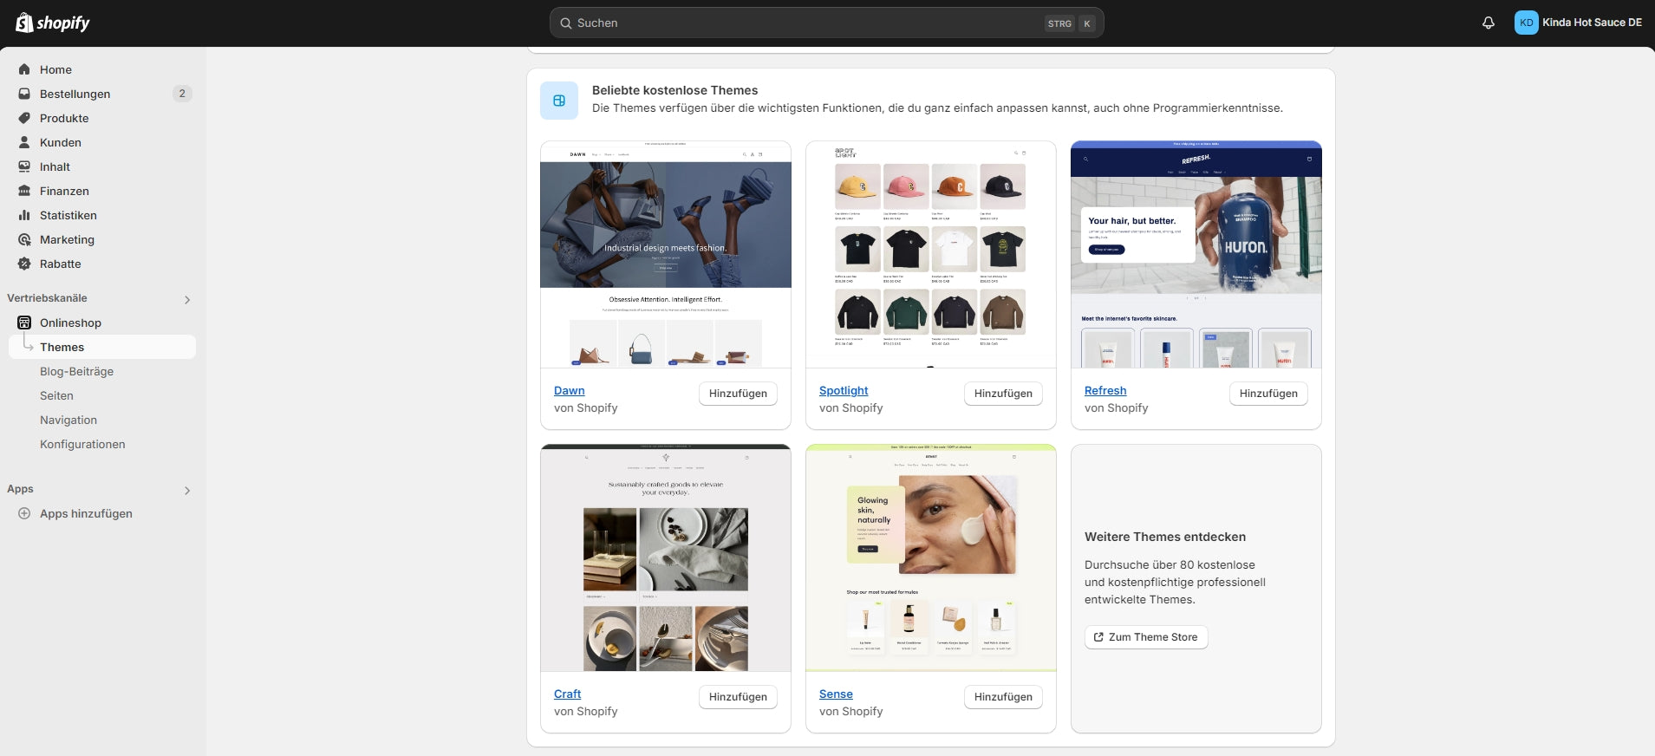Click Zum Theme Store button
1655x756 pixels.
[1145, 637]
